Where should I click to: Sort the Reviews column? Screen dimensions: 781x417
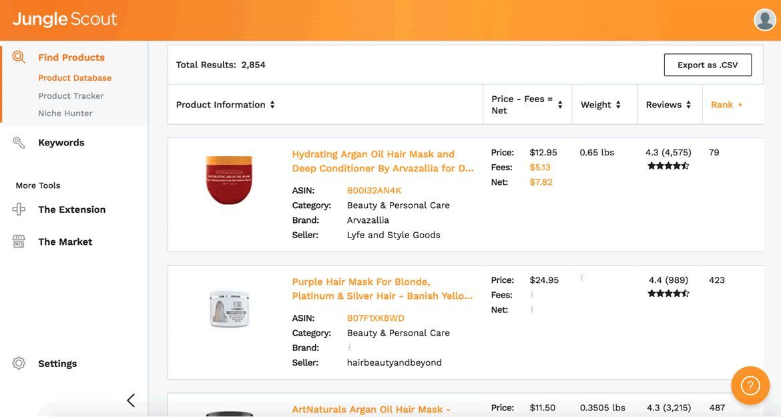(688, 105)
